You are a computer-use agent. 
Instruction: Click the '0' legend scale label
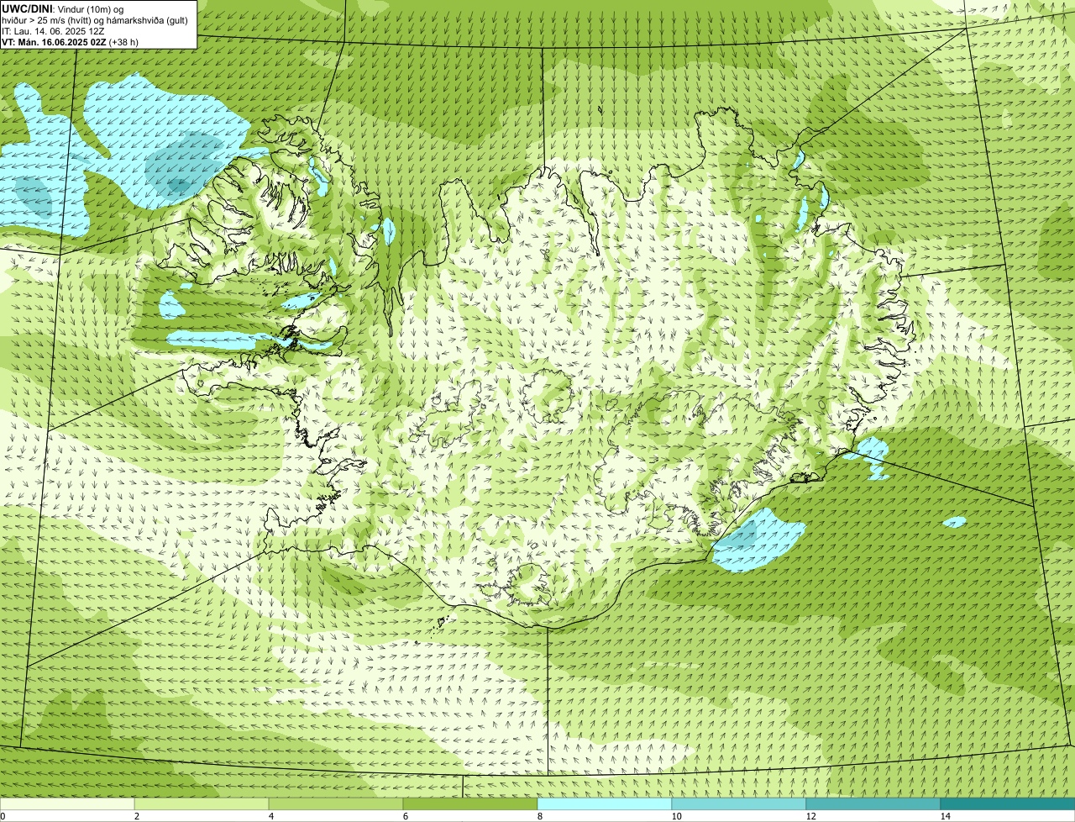pyautogui.click(x=3, y=816)
